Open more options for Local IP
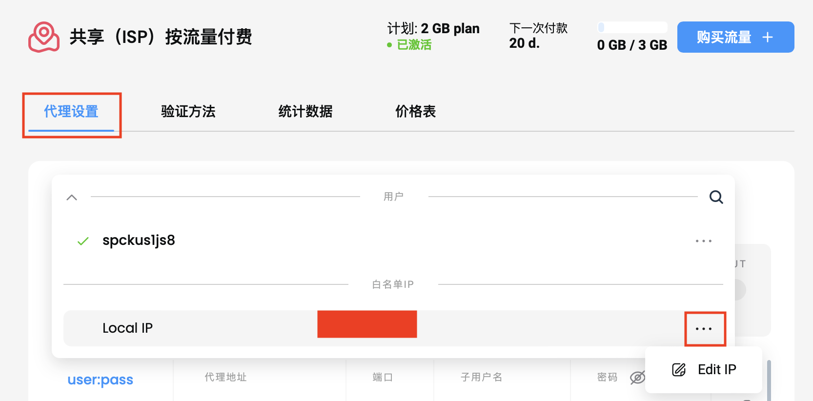The image size is (813, 401). (704, 329)
